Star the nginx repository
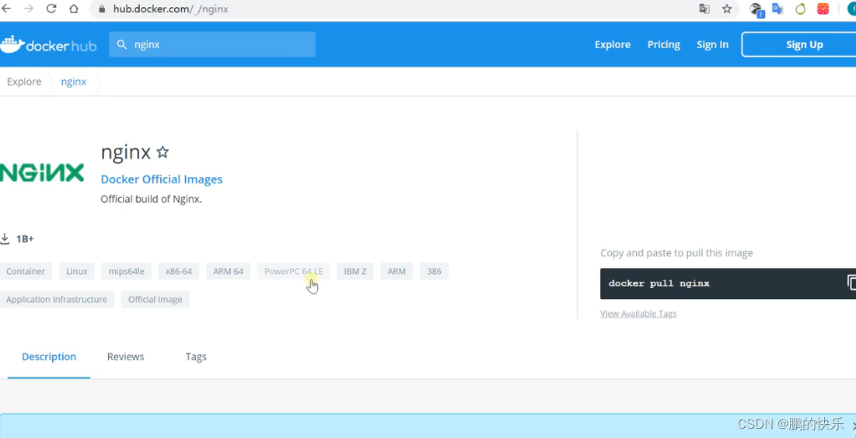This screenshot has width=856, height=438. coord(162,152)
